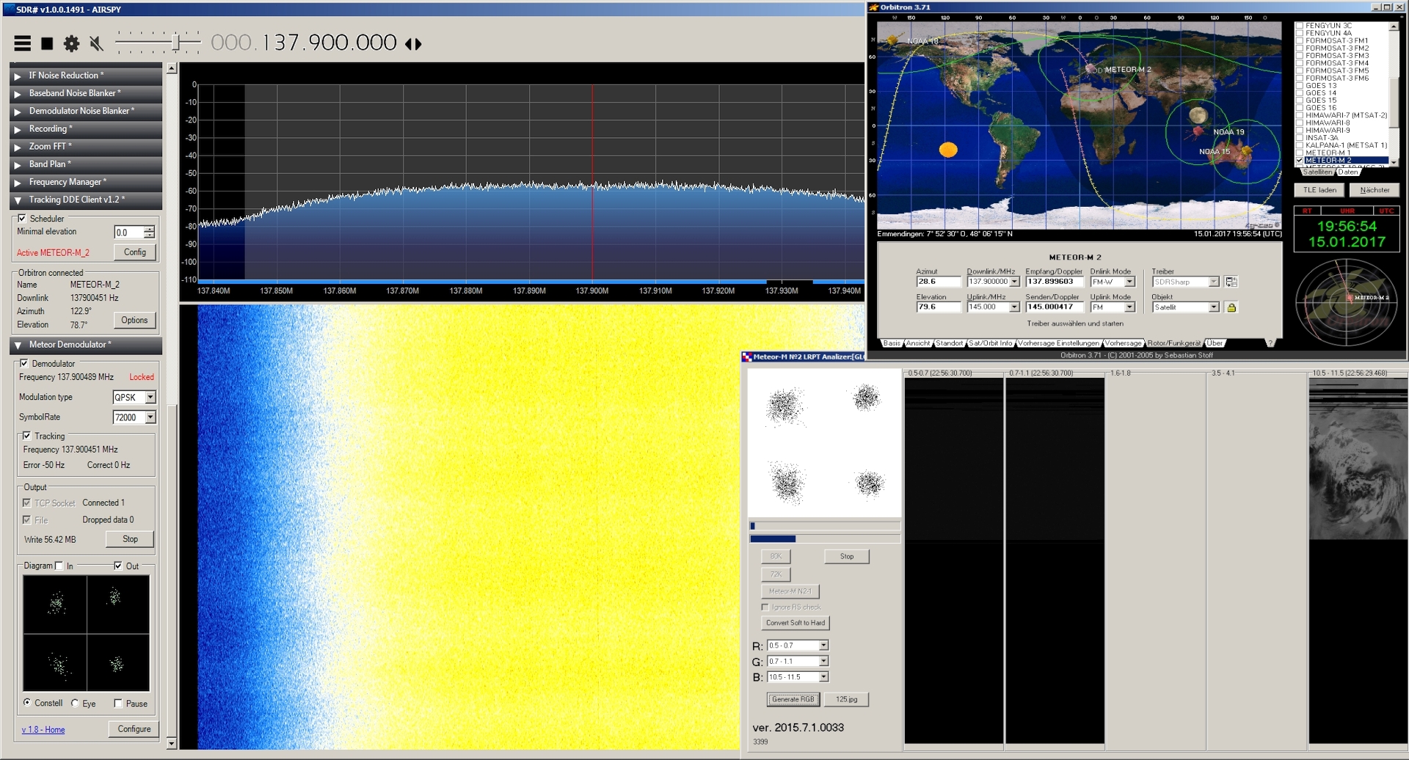Click the driver start icon beside SDRSharp
Screen dimensions: 1409x760
coord(1231,282)
